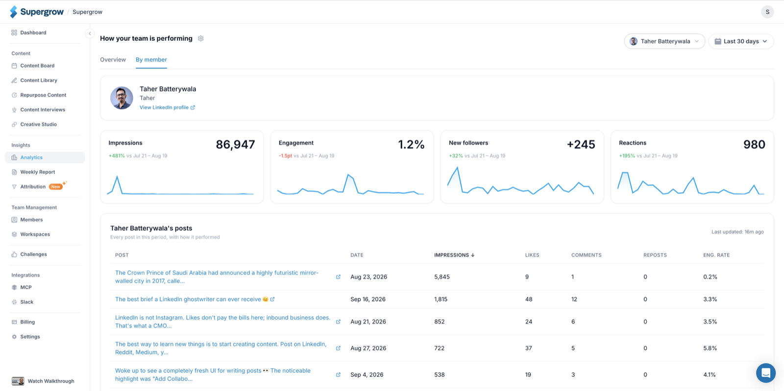Click the New badge beside Attribution
Screen dimensions: 784x391
(56, 187)
